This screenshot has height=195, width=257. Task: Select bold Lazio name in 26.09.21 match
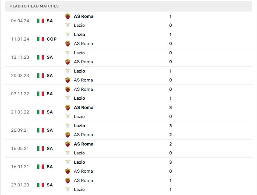(79, 126)
